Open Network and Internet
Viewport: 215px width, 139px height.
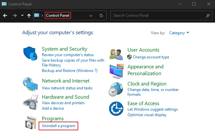point(66,81)
